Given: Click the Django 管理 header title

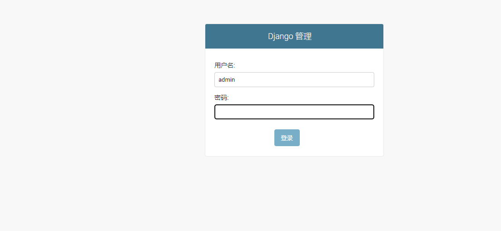Looking at the screenshot, I should pos(290,36).
